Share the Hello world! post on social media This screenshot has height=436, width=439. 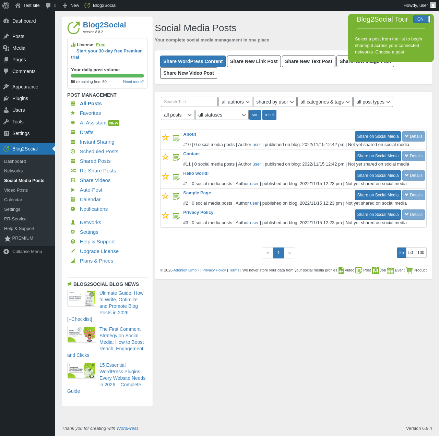click(x=378, y=175)
